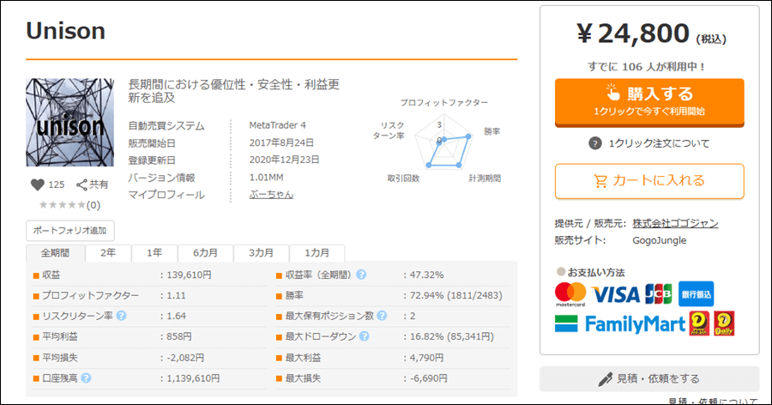This screenshot has height=405, width=772.
Task: Click help icon next to リスクリターン率
Action: click(x=121, y=316)
